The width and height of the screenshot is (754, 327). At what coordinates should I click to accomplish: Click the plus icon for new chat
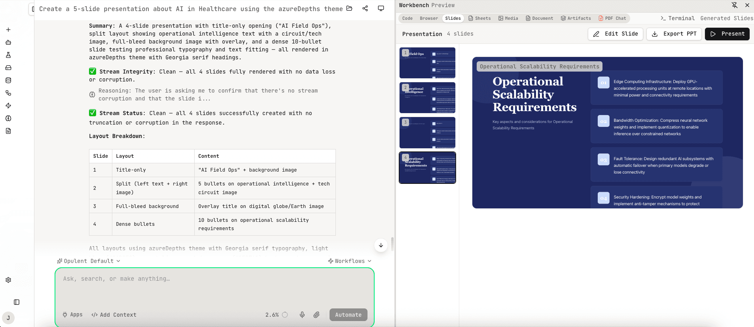click(8, 30)
